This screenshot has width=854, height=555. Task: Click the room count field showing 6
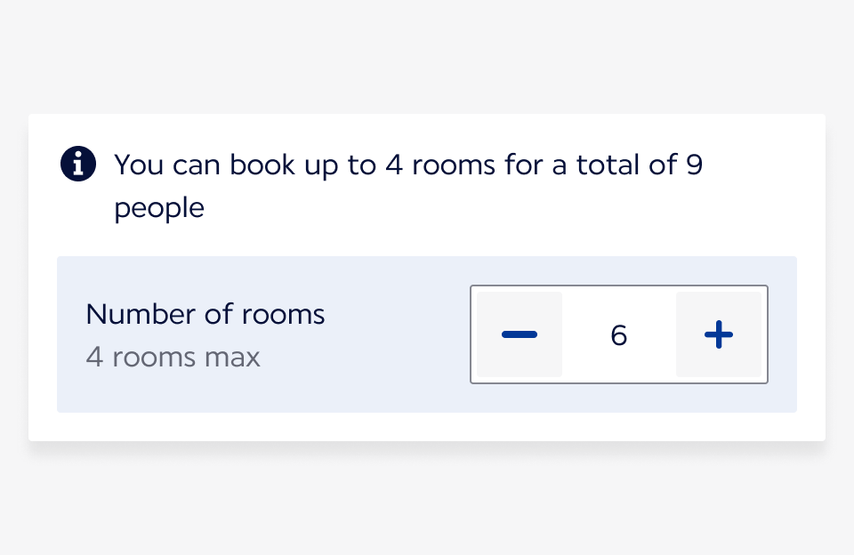619,334
